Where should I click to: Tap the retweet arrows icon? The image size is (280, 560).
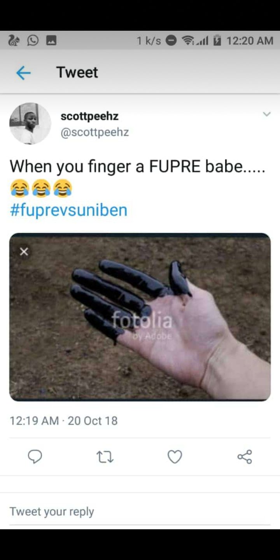click(x=105, y=457)
